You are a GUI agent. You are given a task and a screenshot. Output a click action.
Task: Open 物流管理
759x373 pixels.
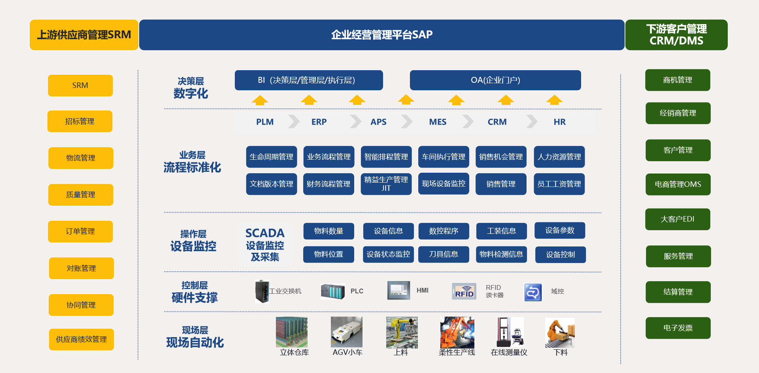81,158
